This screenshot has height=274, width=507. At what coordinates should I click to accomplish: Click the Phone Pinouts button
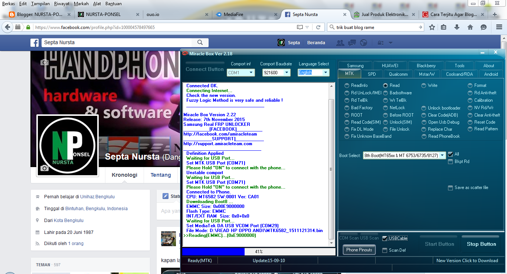(x=359, y=250)
